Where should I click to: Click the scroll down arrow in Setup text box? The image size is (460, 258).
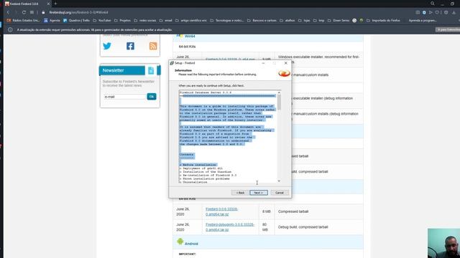pyautogui.click(x=279, y=181)
